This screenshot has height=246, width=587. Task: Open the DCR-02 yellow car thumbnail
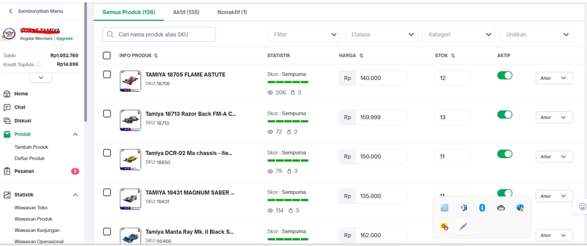[x=130, y=160]
